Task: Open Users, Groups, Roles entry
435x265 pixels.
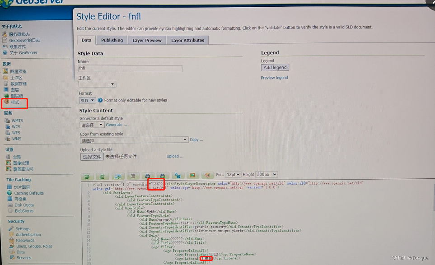Action: [34, 246]
